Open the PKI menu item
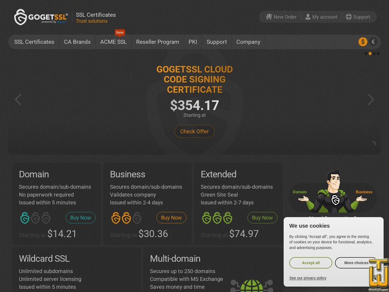Image resolution: width=389 pixels, height=292 pixels. (x=192, y=41)
